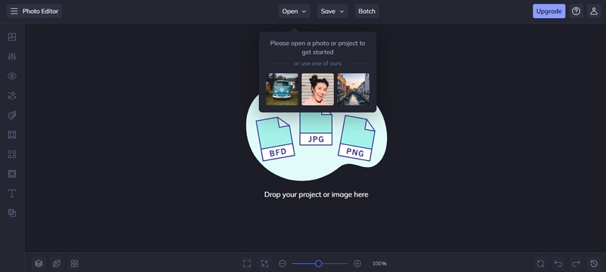Click the undo arrow icon

(558, 264)
